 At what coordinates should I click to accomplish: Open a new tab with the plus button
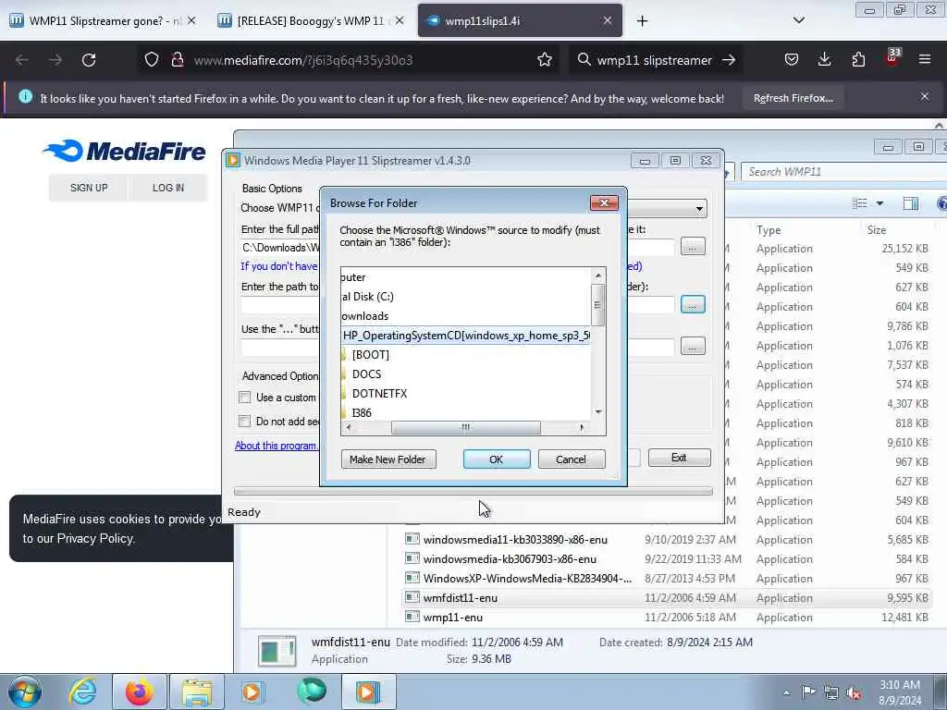pyautogui.click(x=642, y=21)
